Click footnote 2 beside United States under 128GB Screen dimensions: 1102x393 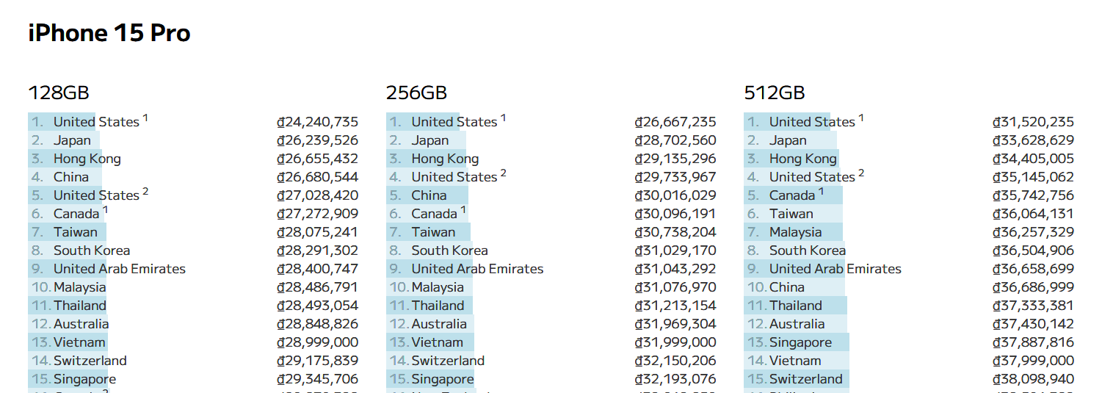tap(145, 192)
